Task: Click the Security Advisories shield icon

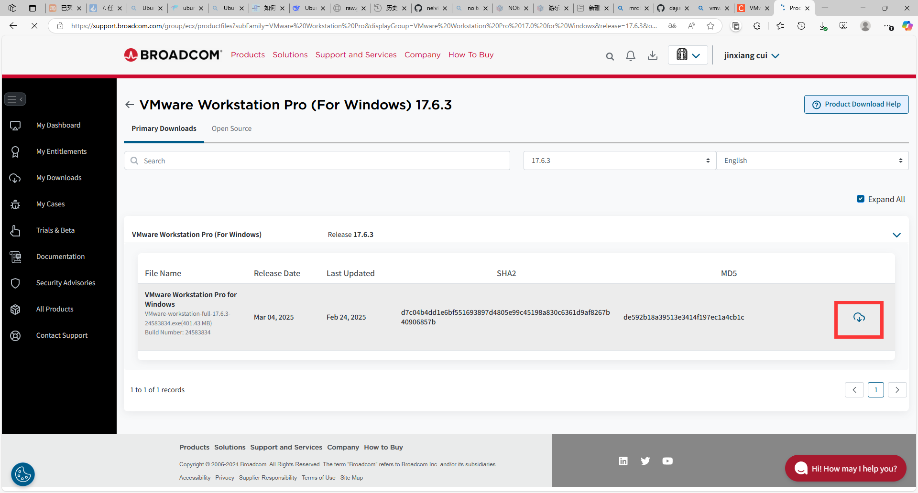Action: pos(15,283)
